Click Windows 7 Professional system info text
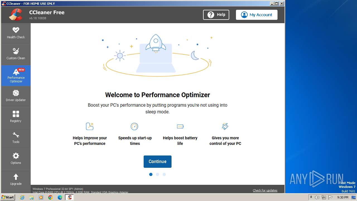Viewport: 357px width, 201px height. tap(58, 189)
